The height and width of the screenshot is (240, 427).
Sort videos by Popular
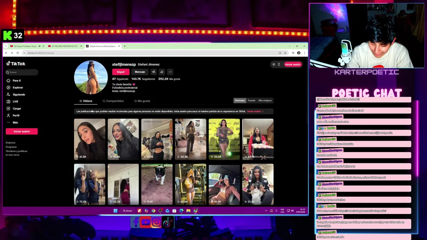pyautogui.click(x=252, y=100)
